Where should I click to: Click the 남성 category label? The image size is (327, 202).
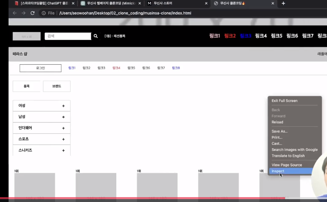pos(22,117)
